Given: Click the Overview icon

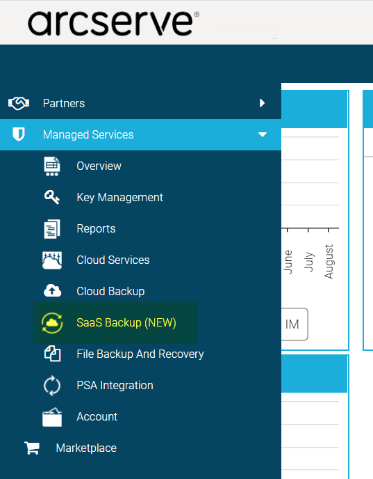Looking at the screenshot, I should click(52, 166).
